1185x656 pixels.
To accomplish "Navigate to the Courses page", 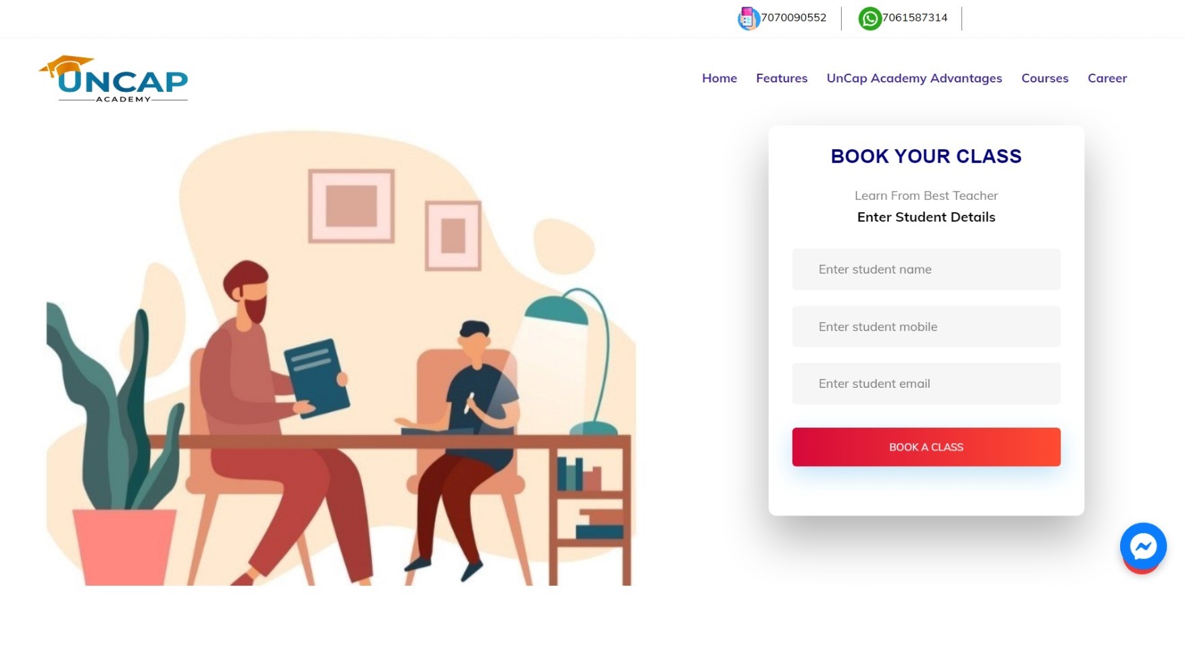I will [1044, 78].
